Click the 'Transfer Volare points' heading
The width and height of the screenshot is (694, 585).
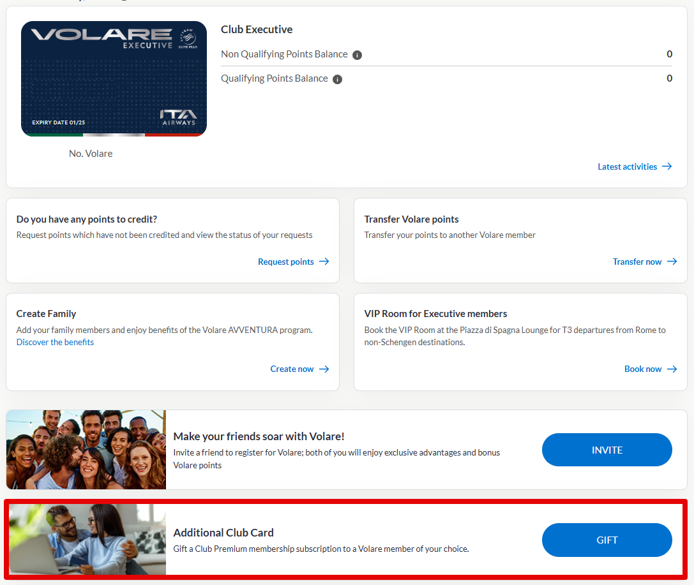point(411,219)
